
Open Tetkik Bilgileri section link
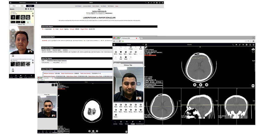pos(111,6)
